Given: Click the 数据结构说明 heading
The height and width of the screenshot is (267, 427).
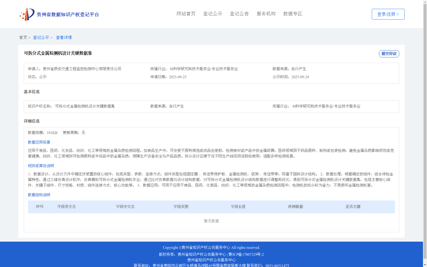Looking at the screenshot, I should coord(39,195).
